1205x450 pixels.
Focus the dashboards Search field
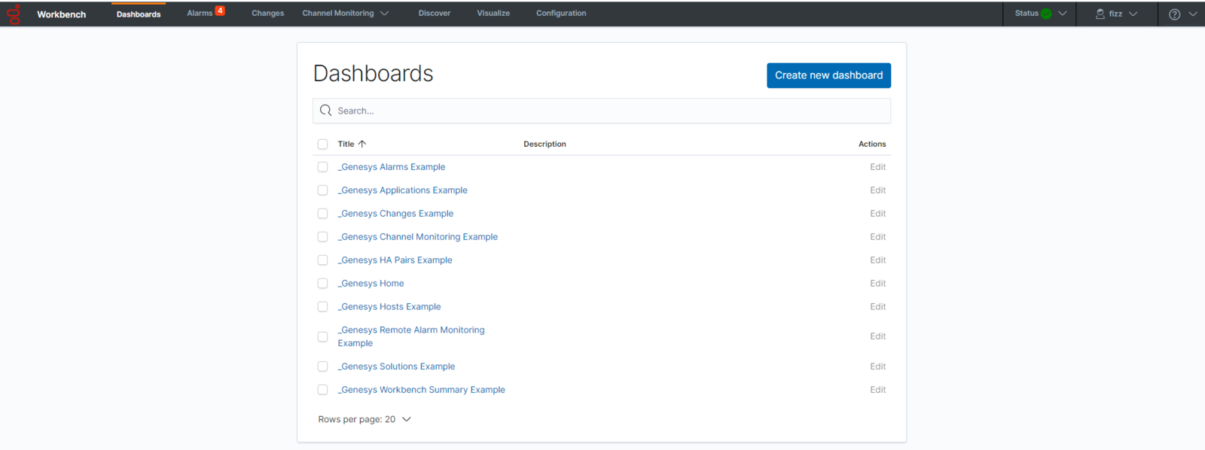602,111
